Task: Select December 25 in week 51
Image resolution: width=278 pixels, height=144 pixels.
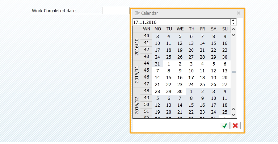Action: [225, 112]
